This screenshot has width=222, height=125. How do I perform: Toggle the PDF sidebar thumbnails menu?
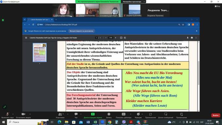pyautogui.click(x=26, y=38)
